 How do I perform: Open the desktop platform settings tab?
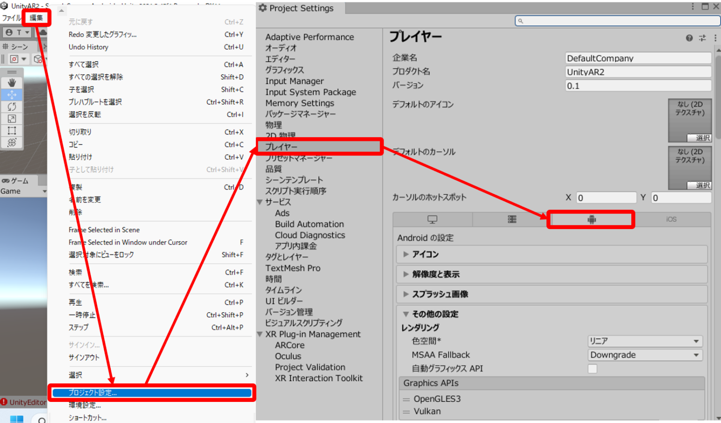432,219
